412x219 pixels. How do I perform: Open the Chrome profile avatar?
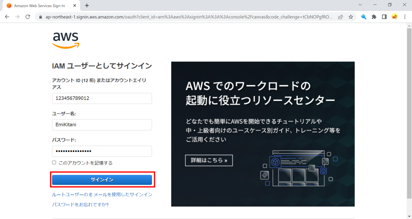tap(394, 16)
